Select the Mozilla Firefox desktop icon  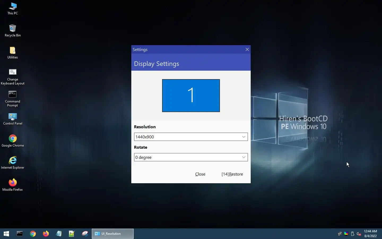click(x=12, y=185)
